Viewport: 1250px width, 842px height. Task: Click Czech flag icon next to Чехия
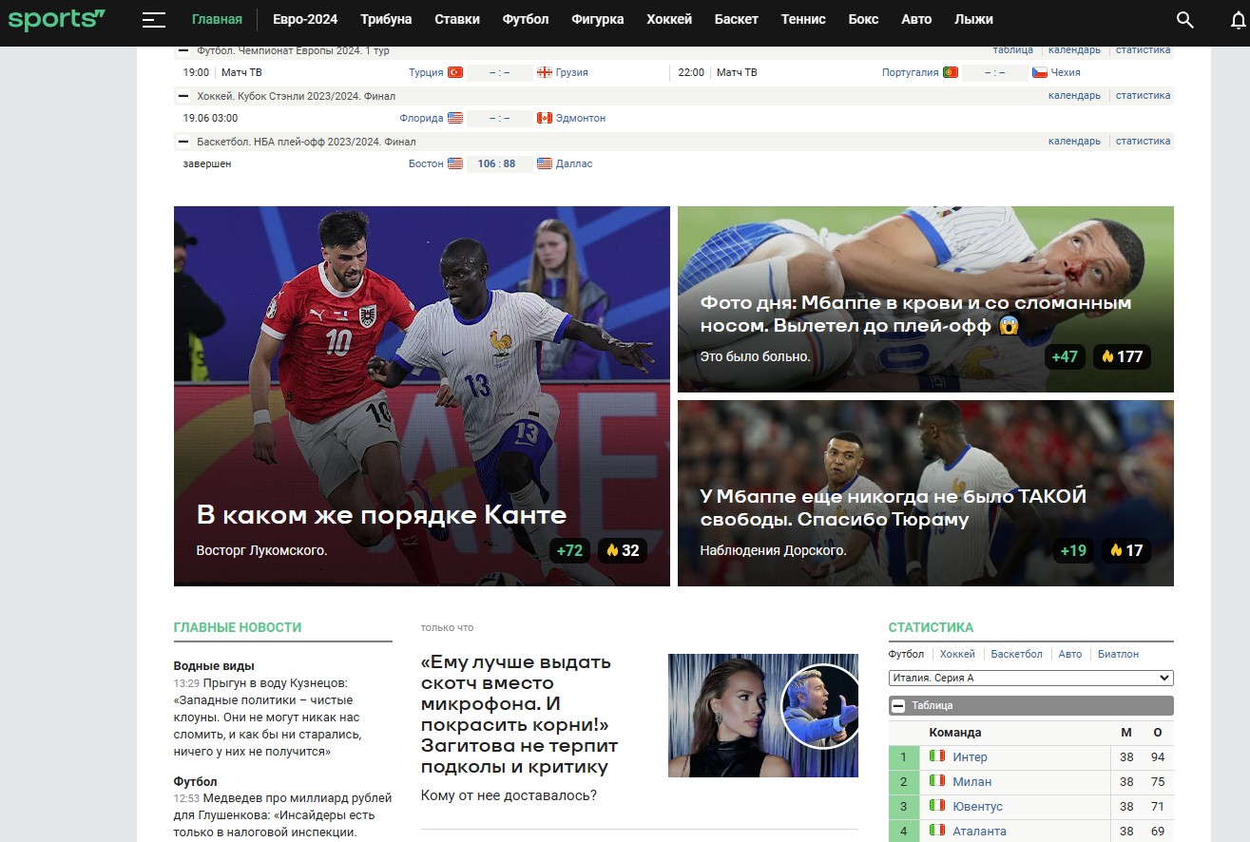(1040, 72)
